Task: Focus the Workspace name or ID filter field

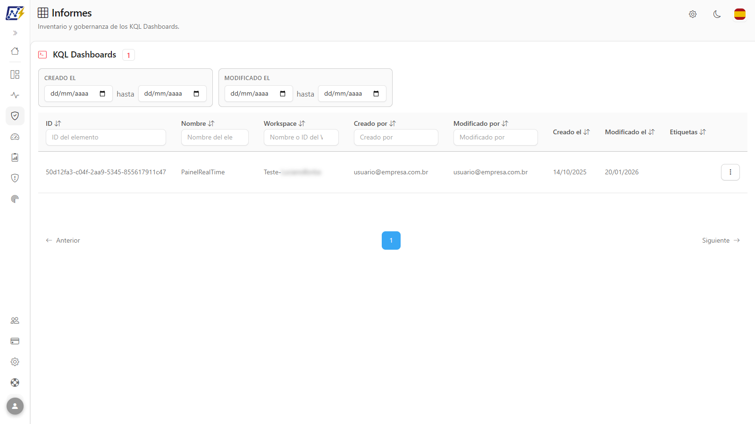Action: [301, 138]
